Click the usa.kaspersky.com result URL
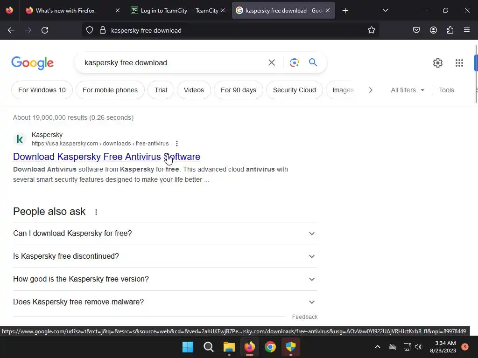 tap(100, 144)
